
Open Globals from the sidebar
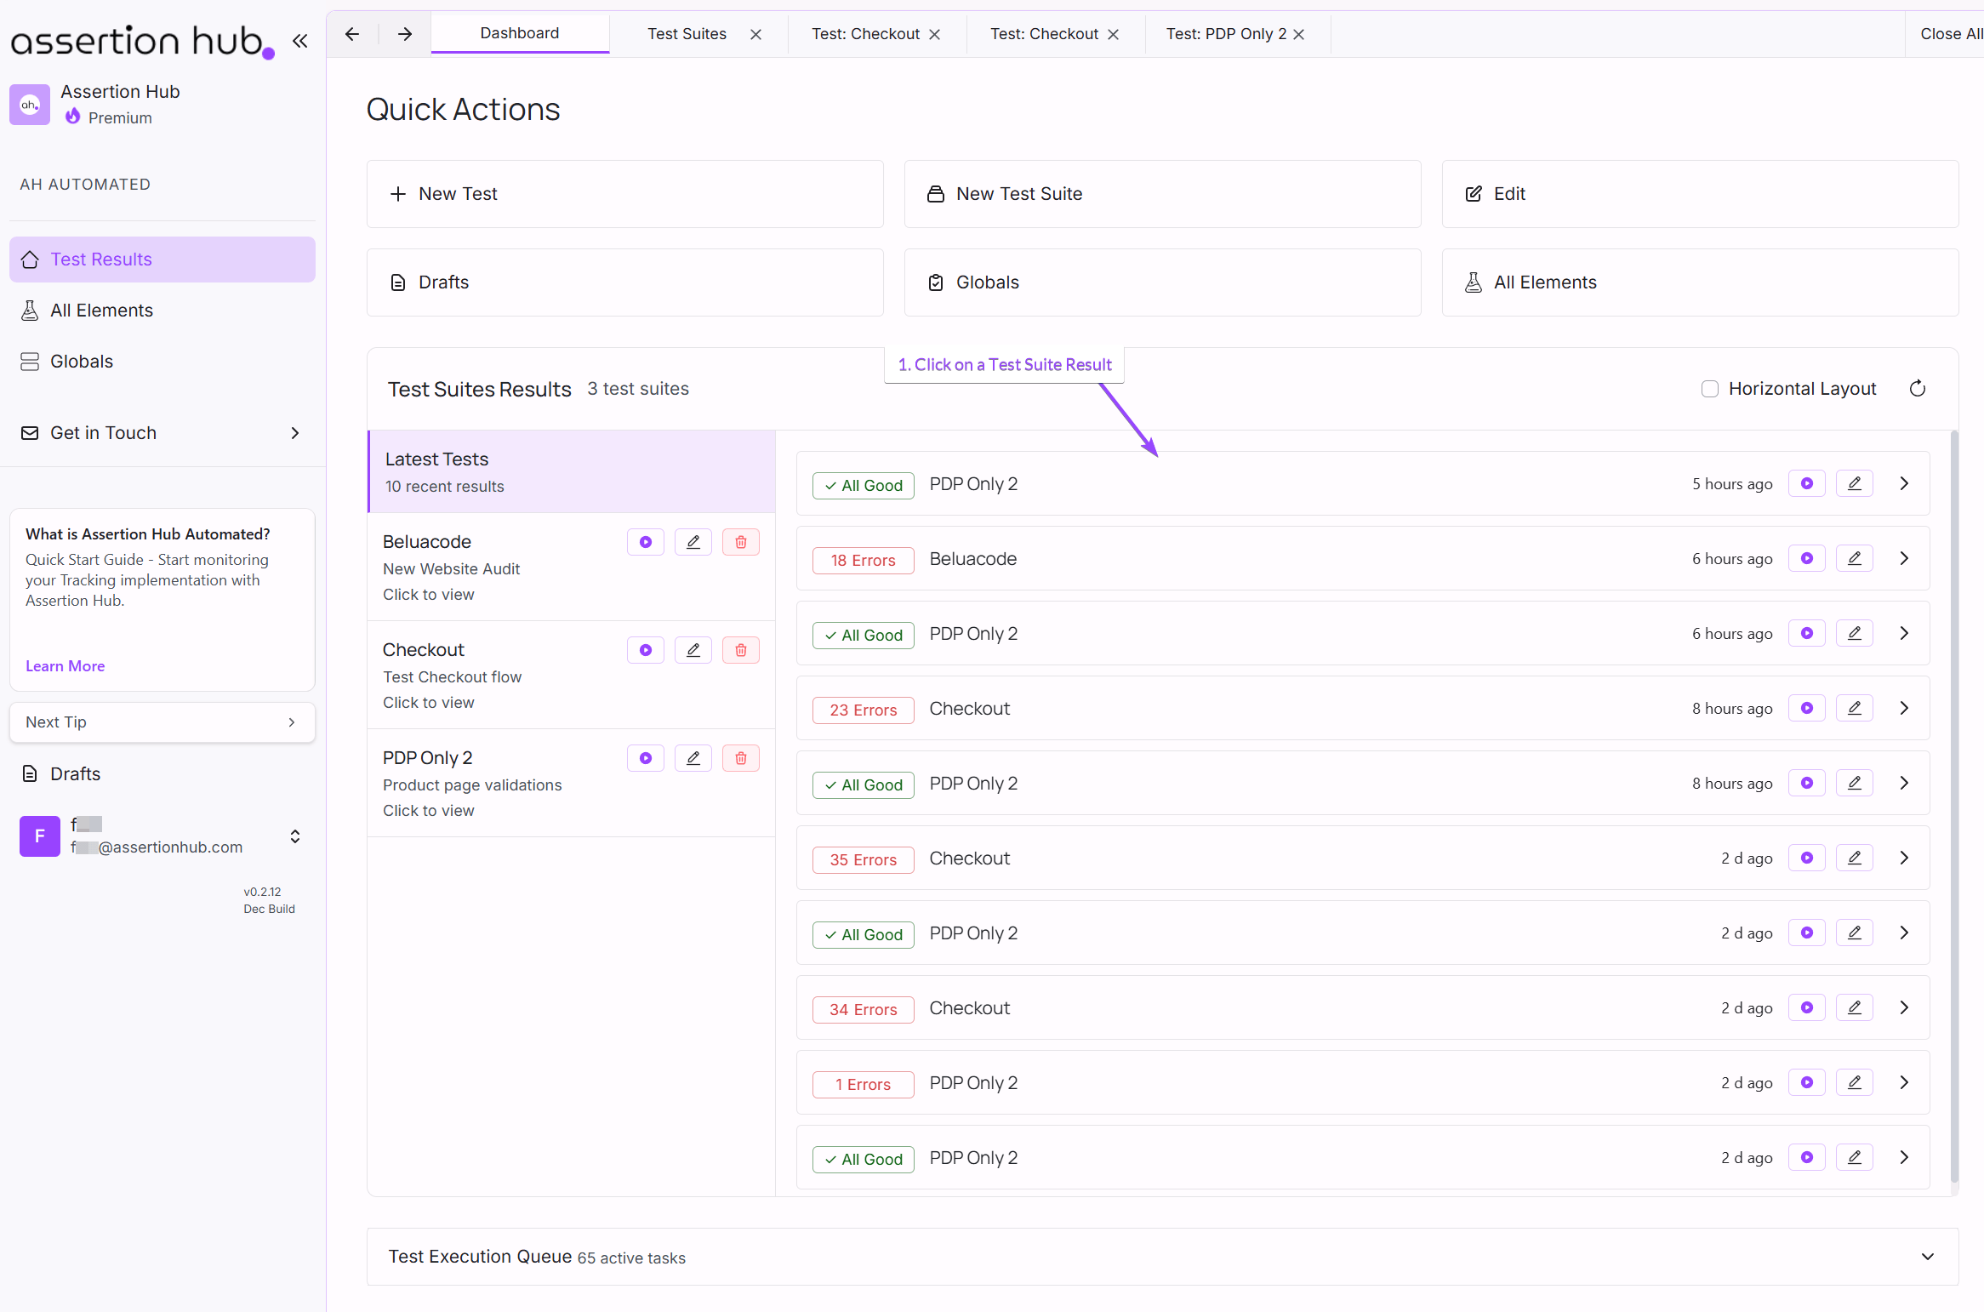point(81,361)
